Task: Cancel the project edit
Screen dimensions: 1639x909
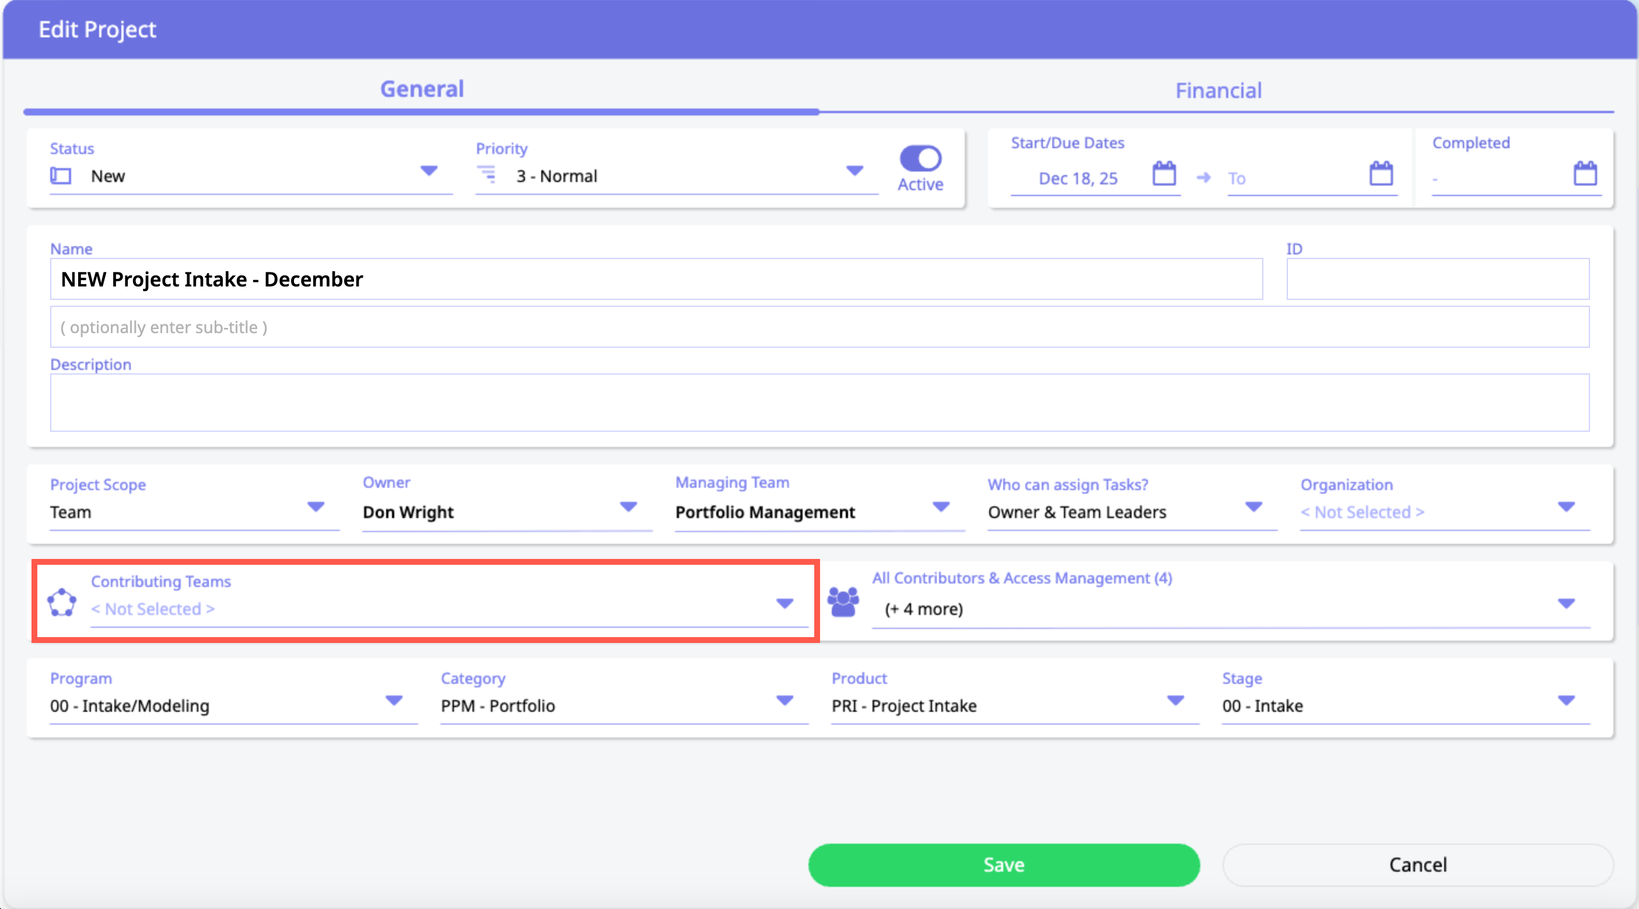Action: coord(1417,865)
